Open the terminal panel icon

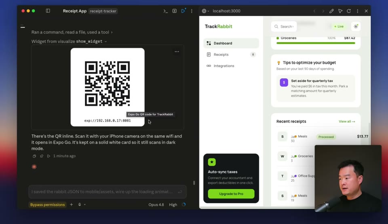pos(166,11)
